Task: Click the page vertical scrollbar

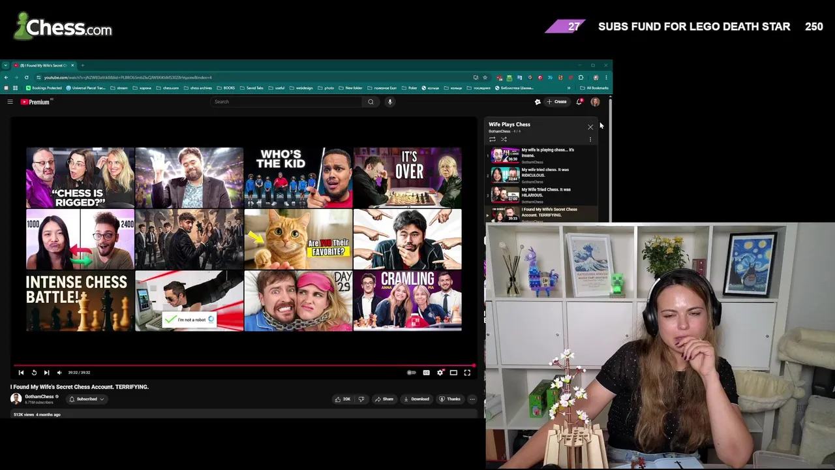Action: click(610, 160)
